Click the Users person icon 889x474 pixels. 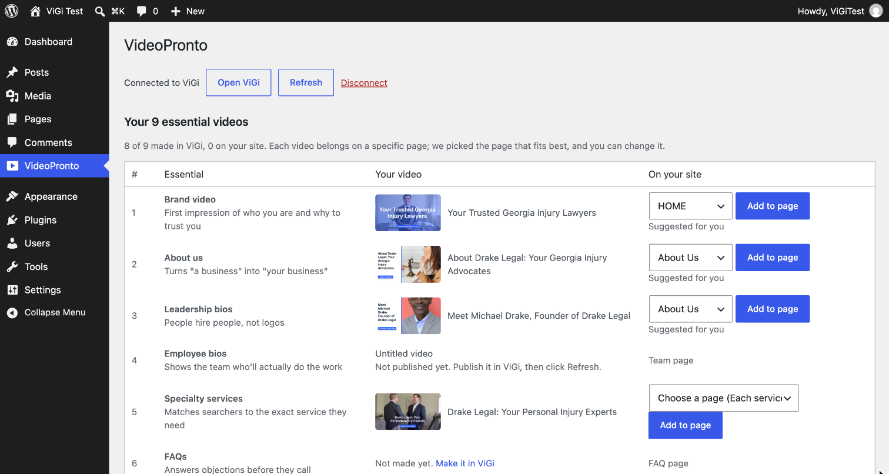coord(12,243)
